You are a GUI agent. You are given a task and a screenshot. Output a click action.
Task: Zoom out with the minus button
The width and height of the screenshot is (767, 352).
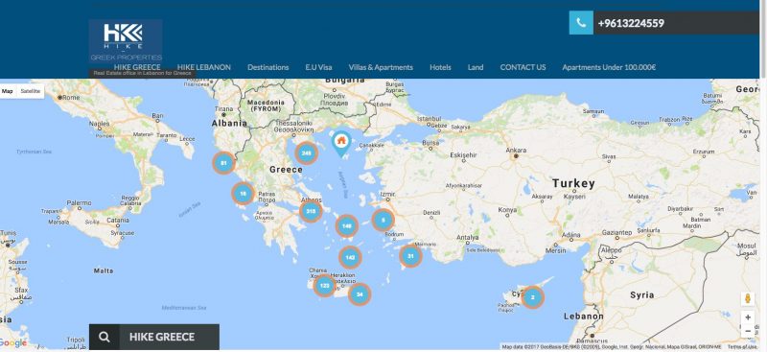point(748,331)
